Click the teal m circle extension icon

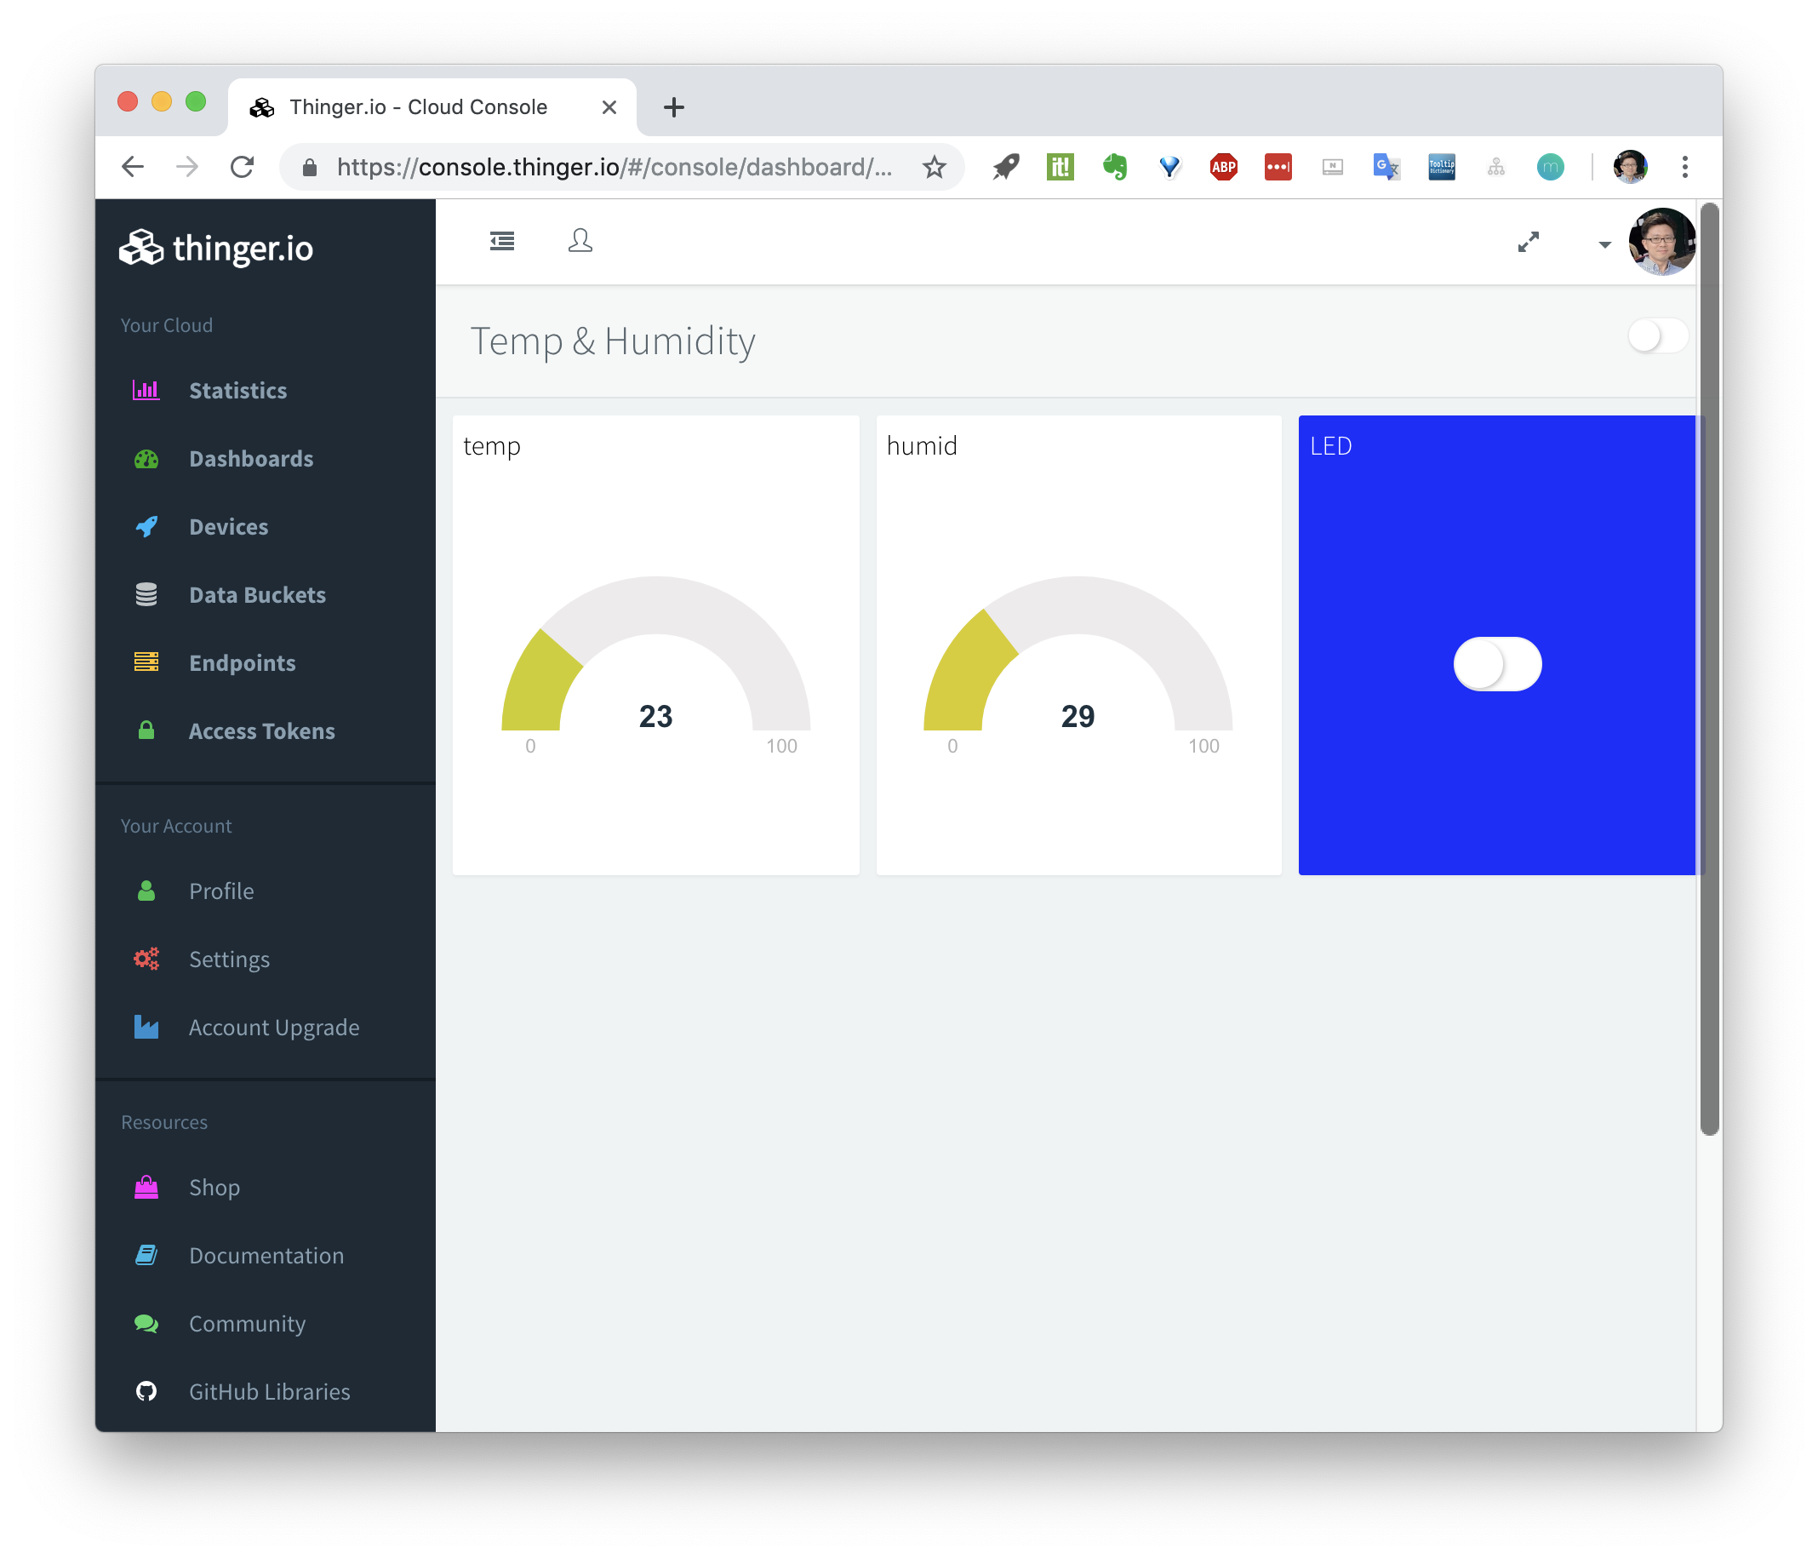click(x=1550, y=167)
